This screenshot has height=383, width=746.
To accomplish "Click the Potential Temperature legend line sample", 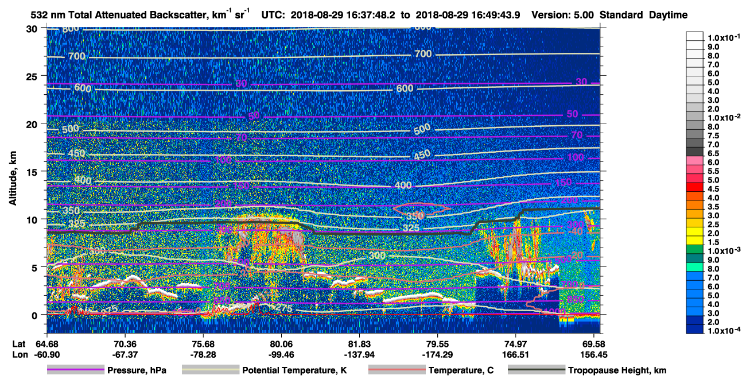I will [x=211, y=370].
